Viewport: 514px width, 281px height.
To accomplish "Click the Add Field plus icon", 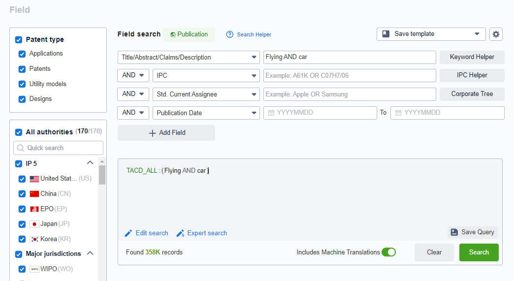I will point(152,133).
